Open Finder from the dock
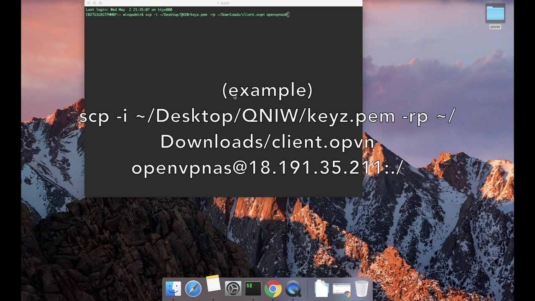The image size is (535, 301). tap(173, 288)
